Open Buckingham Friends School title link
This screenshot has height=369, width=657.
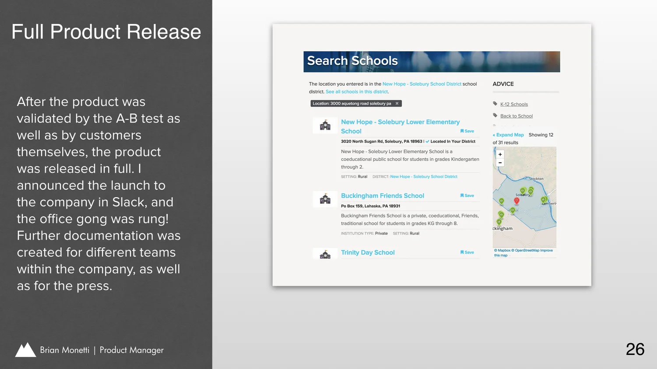382,196
